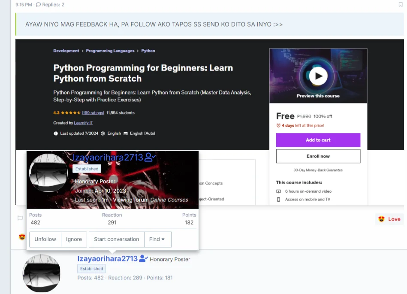This screenshot has width=407, height=294.
Task: Click the star rating icons
Action: coord(71,113)
